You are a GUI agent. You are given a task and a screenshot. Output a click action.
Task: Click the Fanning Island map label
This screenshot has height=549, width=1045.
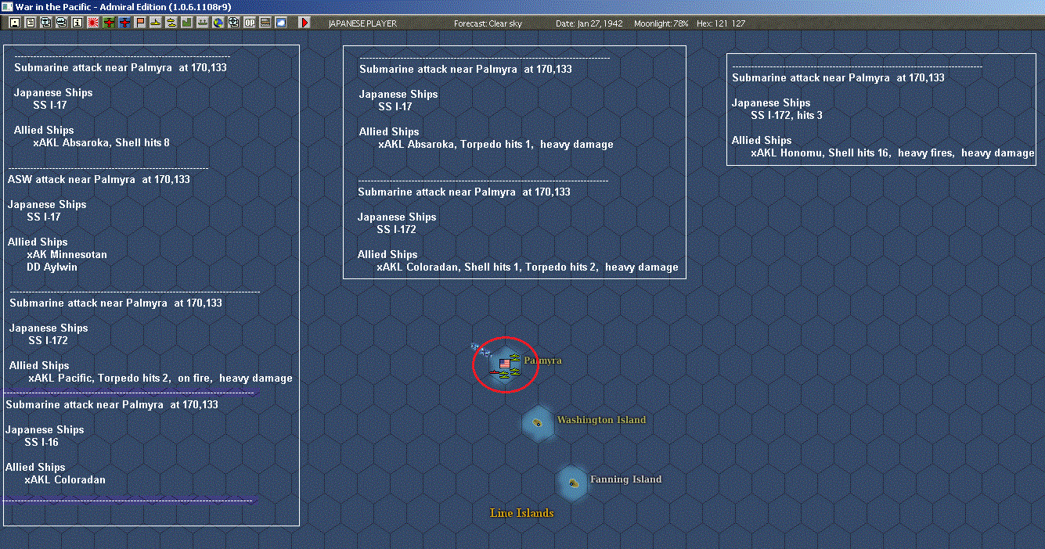point(625,479)
